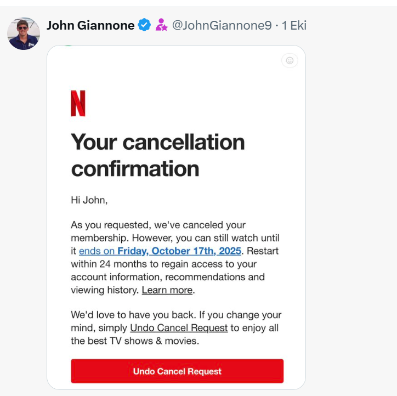Click the purple subscriber star badge
397x396 pixels.
pos(161,25)
